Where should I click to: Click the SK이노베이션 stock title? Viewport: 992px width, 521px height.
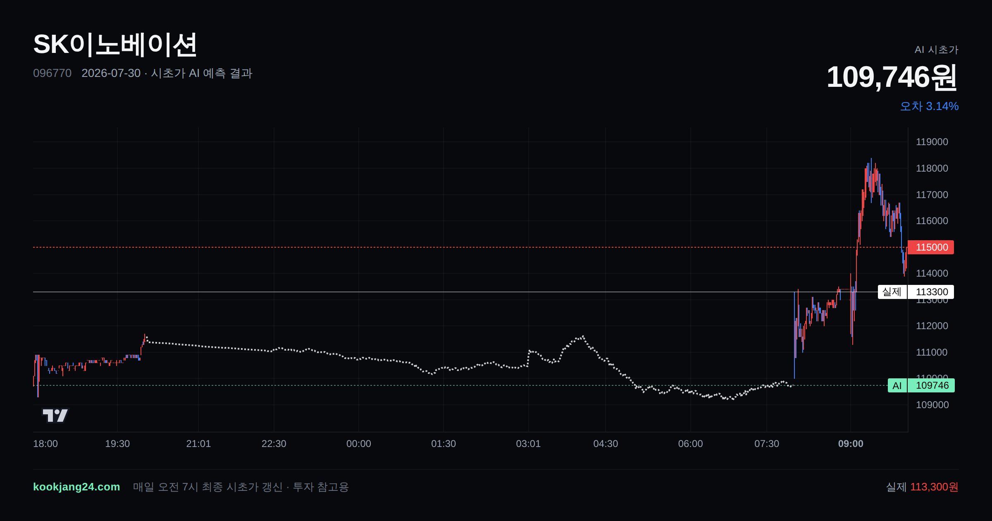click(115, 45)
